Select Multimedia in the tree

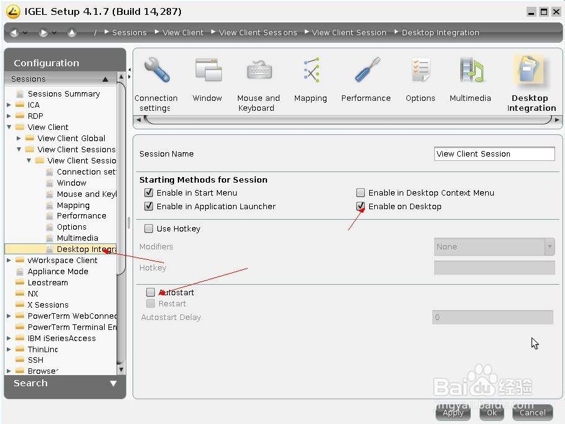click(x=77, y=238)
